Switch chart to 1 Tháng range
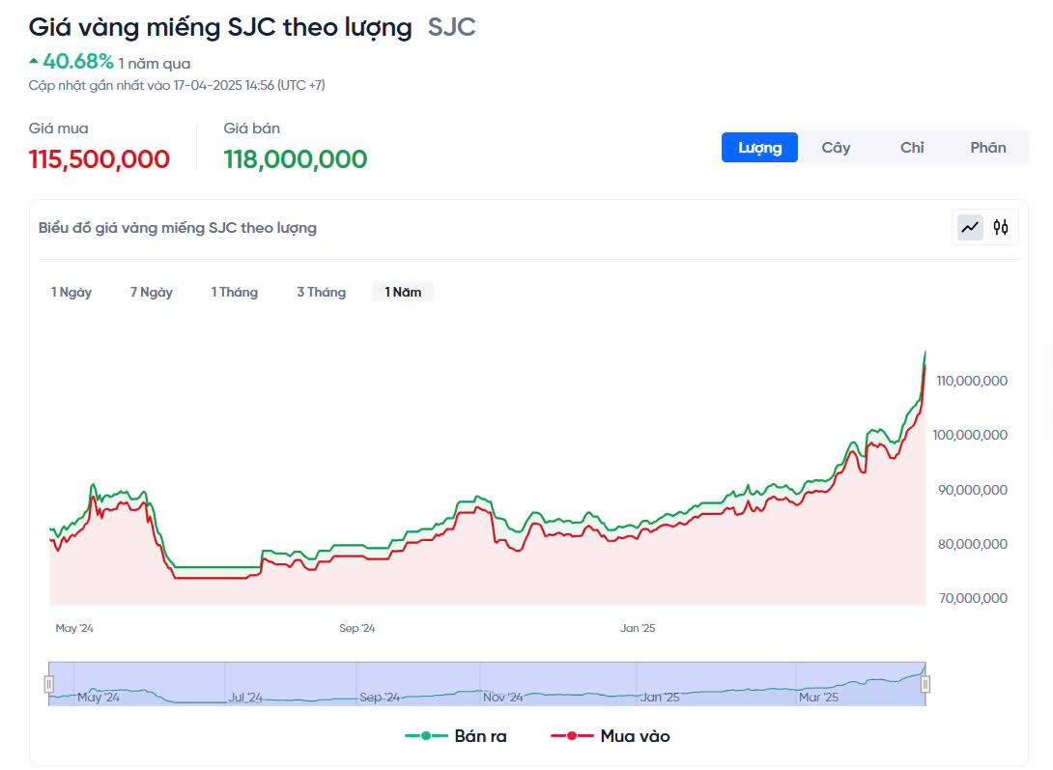This screenshot has height=770, width=1053. coord(235,292)
